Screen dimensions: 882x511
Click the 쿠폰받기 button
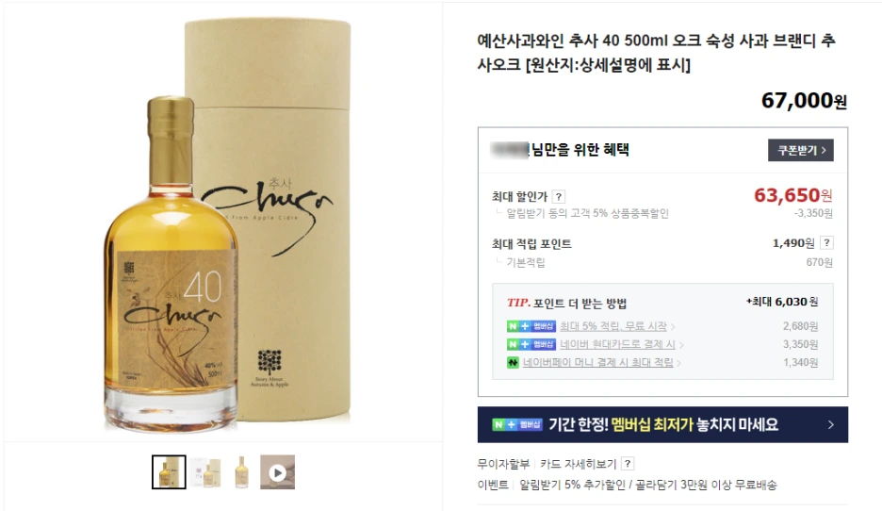pyautogui.click(x=800, y=150)
